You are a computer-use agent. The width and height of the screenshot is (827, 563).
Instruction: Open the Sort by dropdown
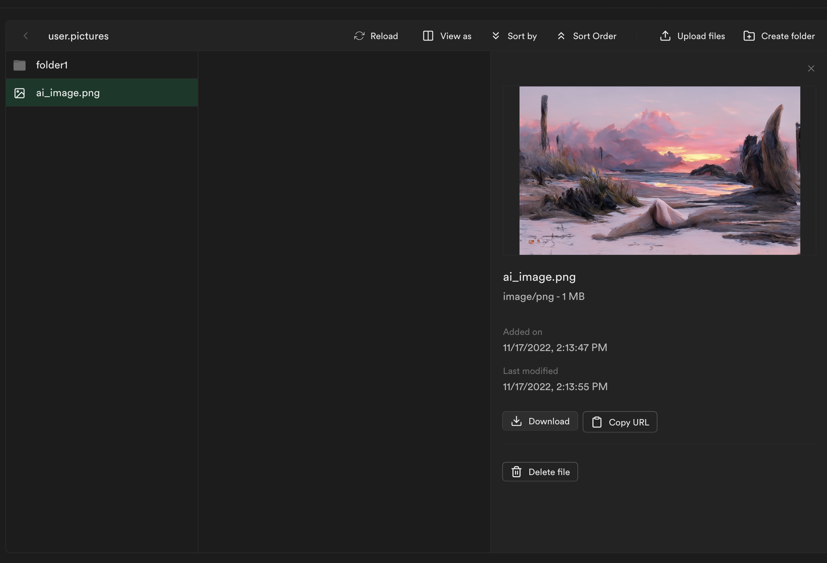pos(515,36)
